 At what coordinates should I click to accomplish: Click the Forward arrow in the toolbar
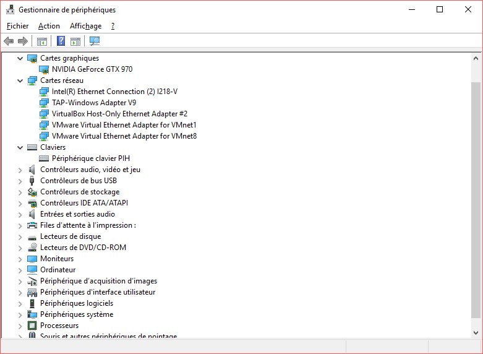click(x=23, y=41)
